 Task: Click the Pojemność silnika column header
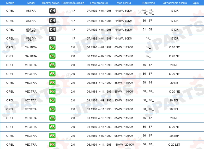73,3
